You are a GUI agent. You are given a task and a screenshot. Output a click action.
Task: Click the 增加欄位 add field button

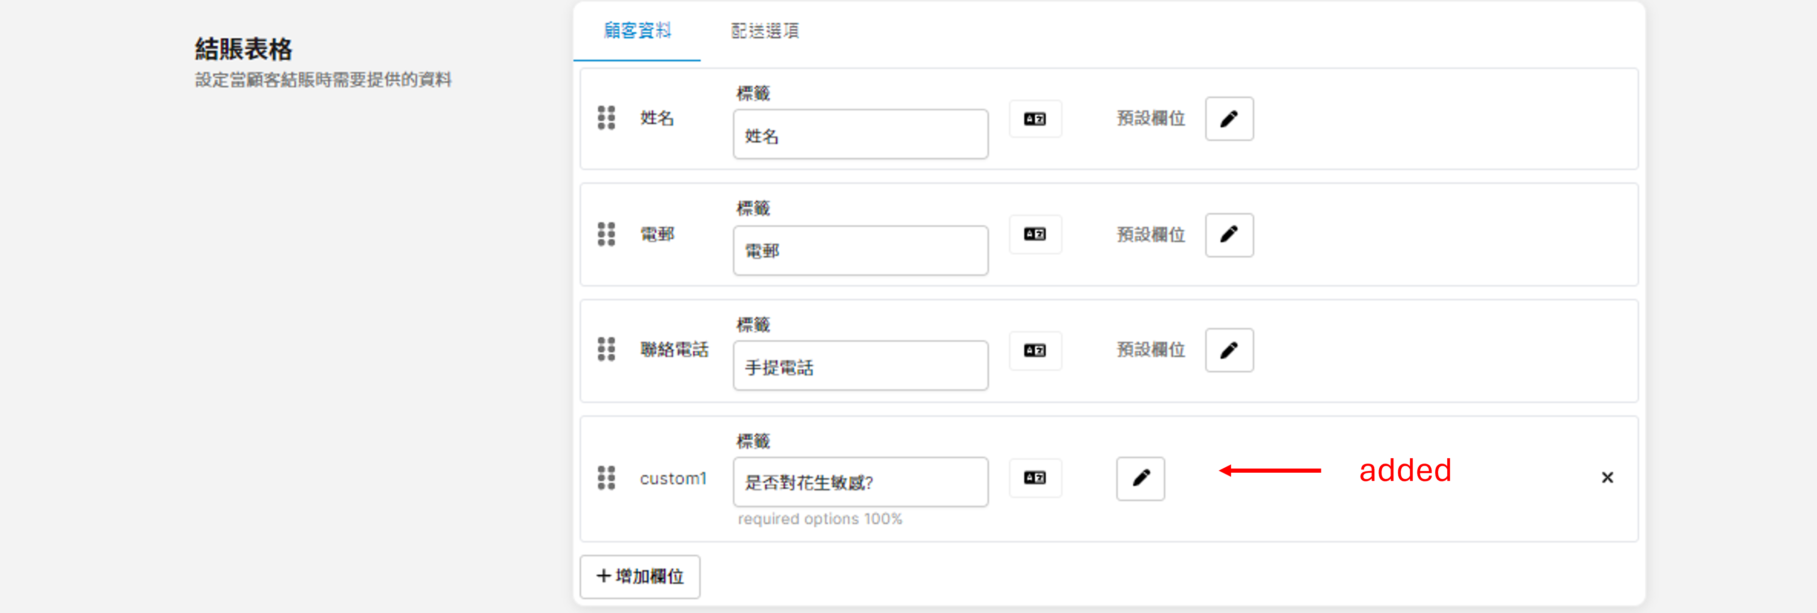[640, 577]
